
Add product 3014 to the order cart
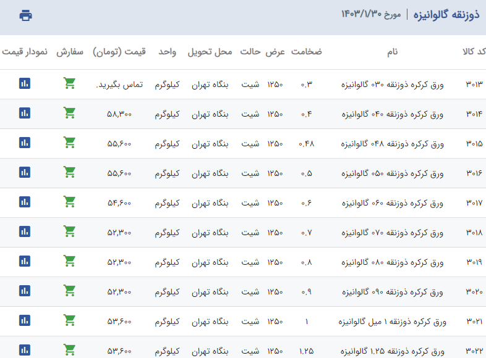point(69,113)
